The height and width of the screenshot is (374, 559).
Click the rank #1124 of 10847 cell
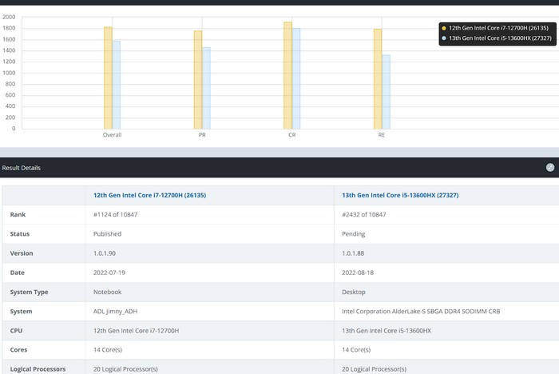[x=119, y=215]
